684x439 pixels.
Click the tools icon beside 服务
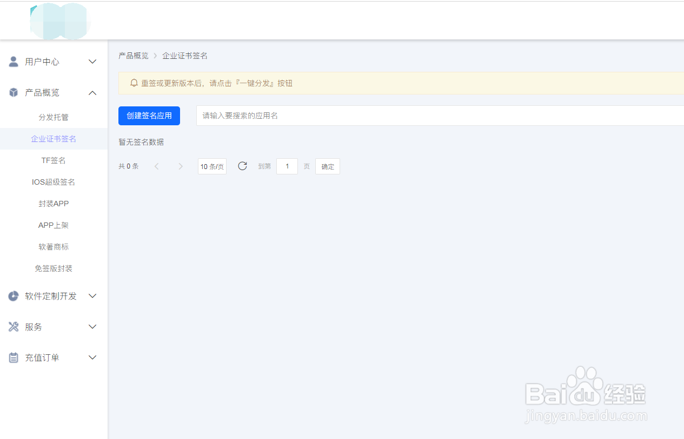click(14, 327)
